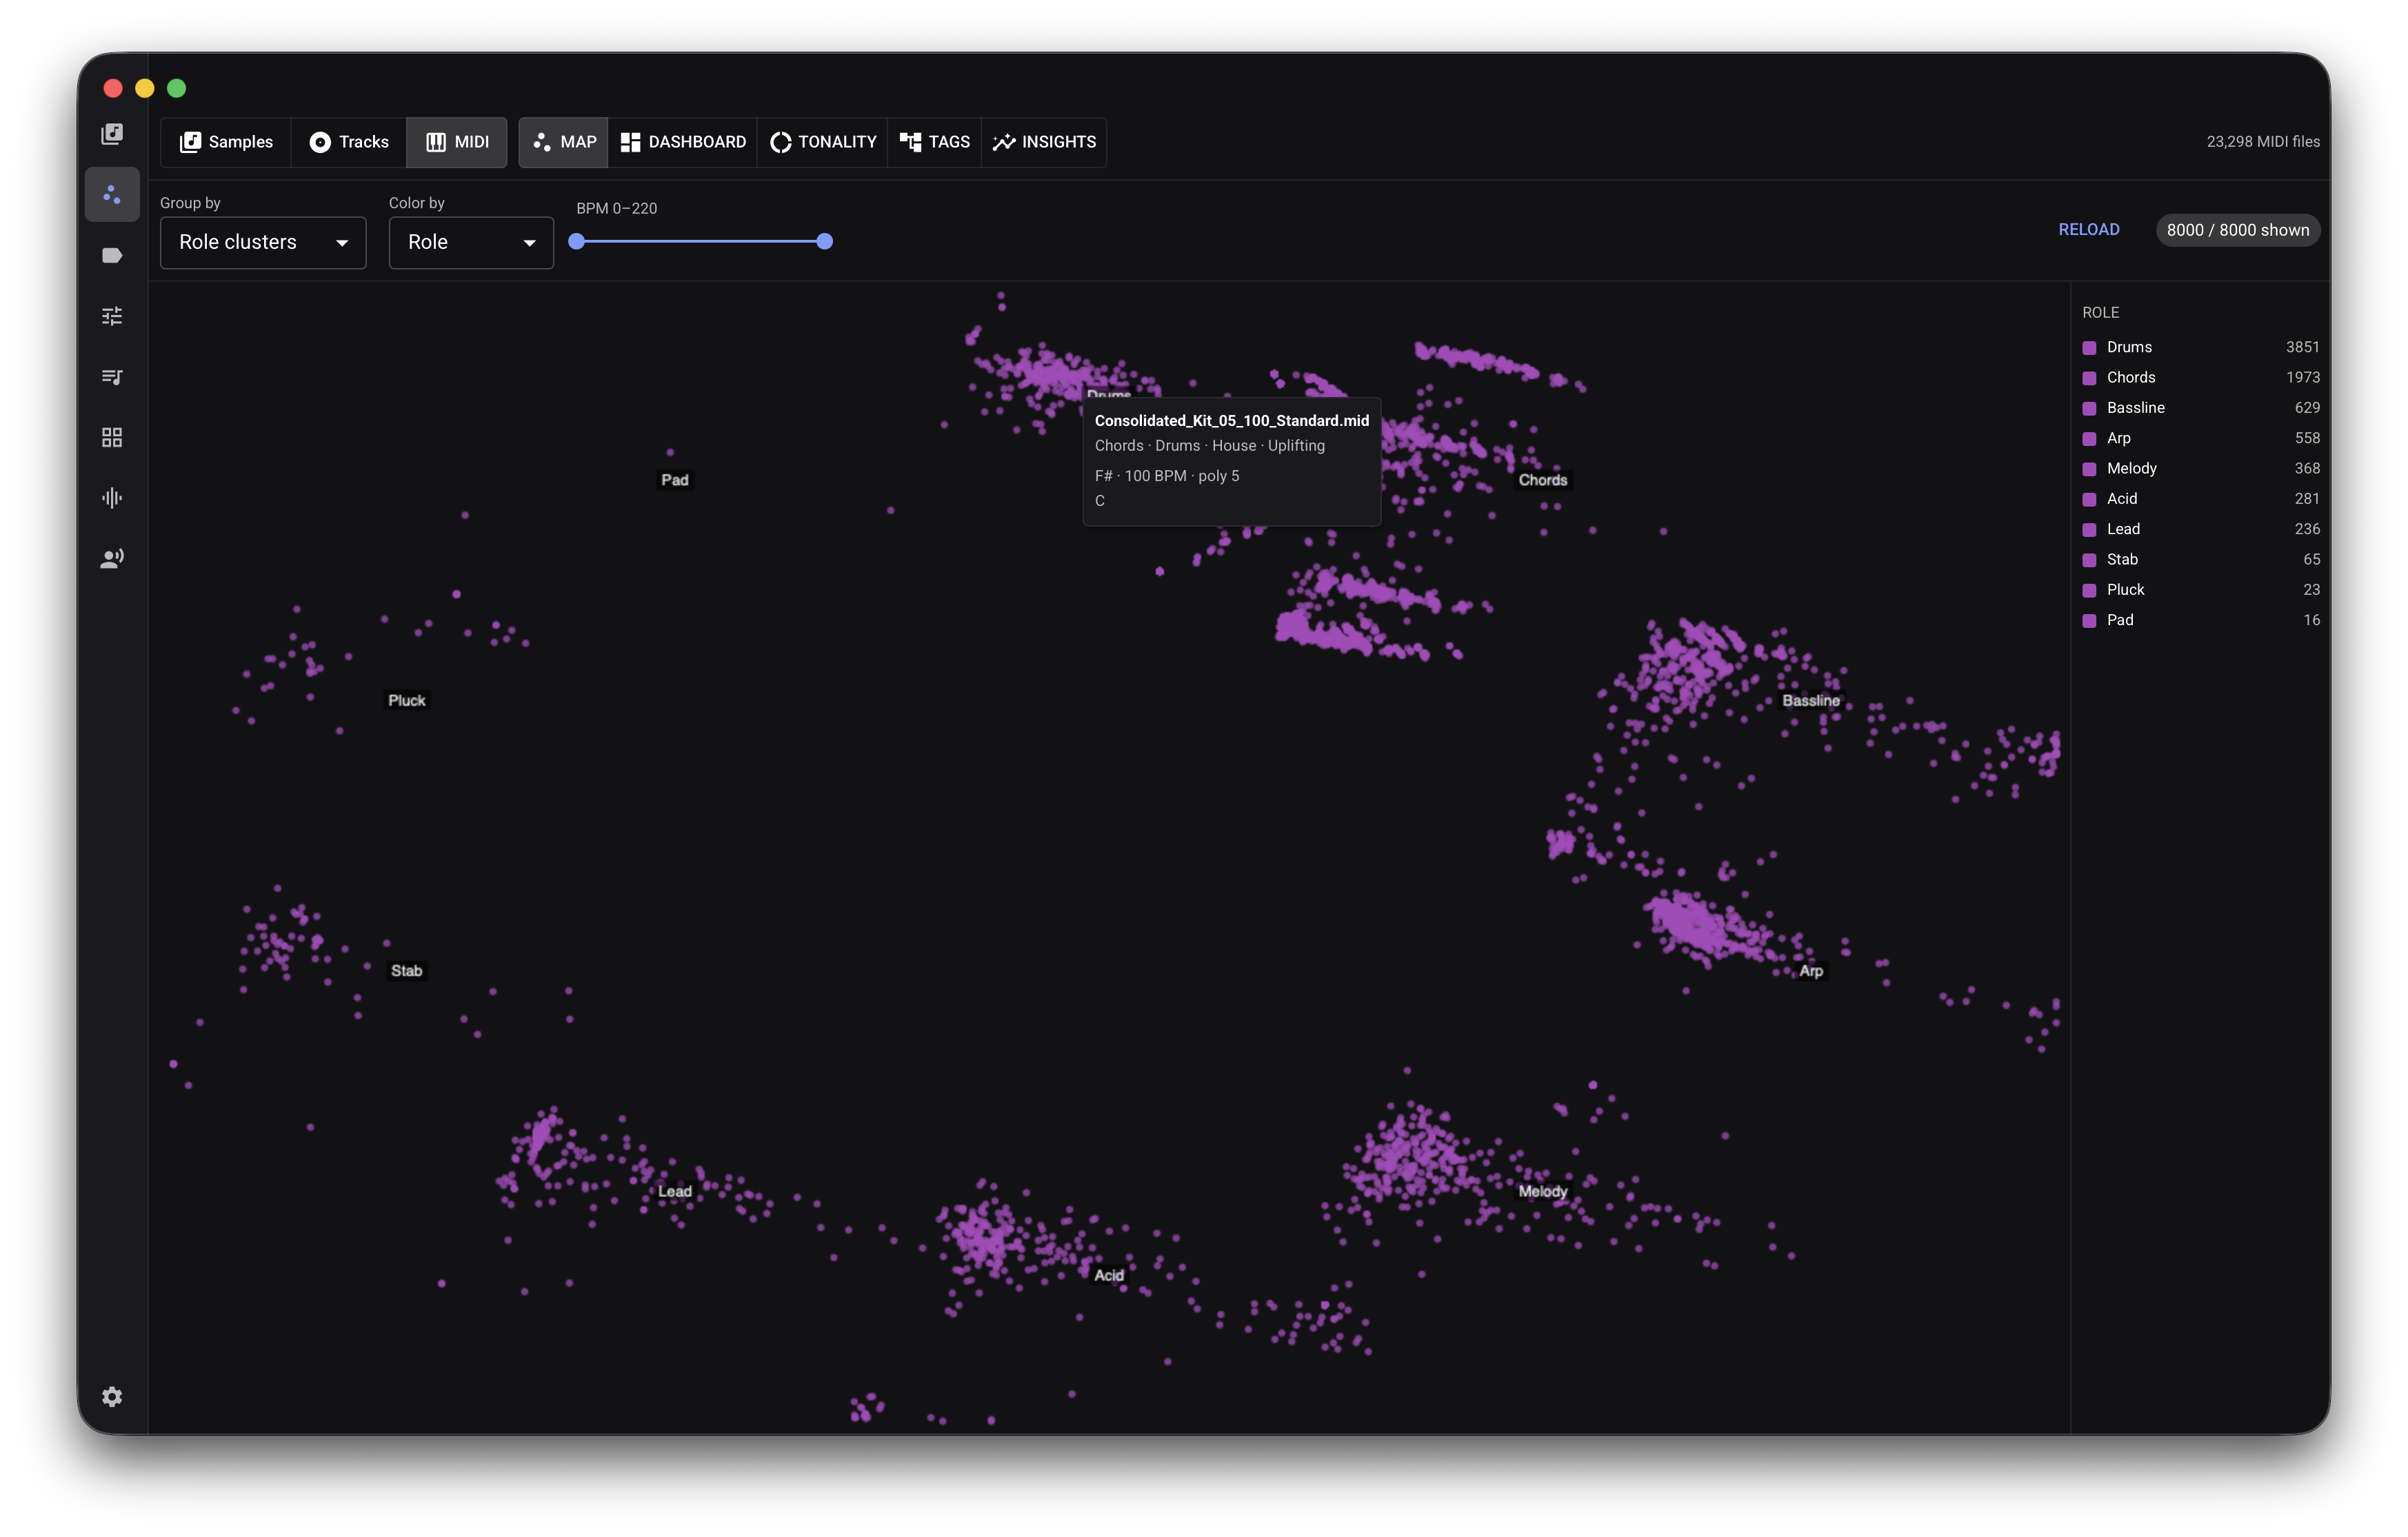Toggle the Bassline role in the legend
The image size is (2408, 1537).
click(2201, 408)
